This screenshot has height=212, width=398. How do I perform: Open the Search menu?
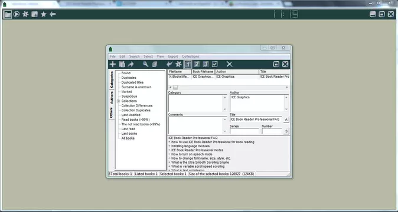[135, 57]
